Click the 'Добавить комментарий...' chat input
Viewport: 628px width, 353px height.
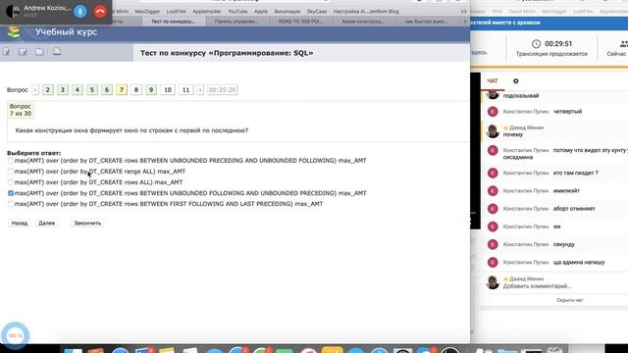537,286
